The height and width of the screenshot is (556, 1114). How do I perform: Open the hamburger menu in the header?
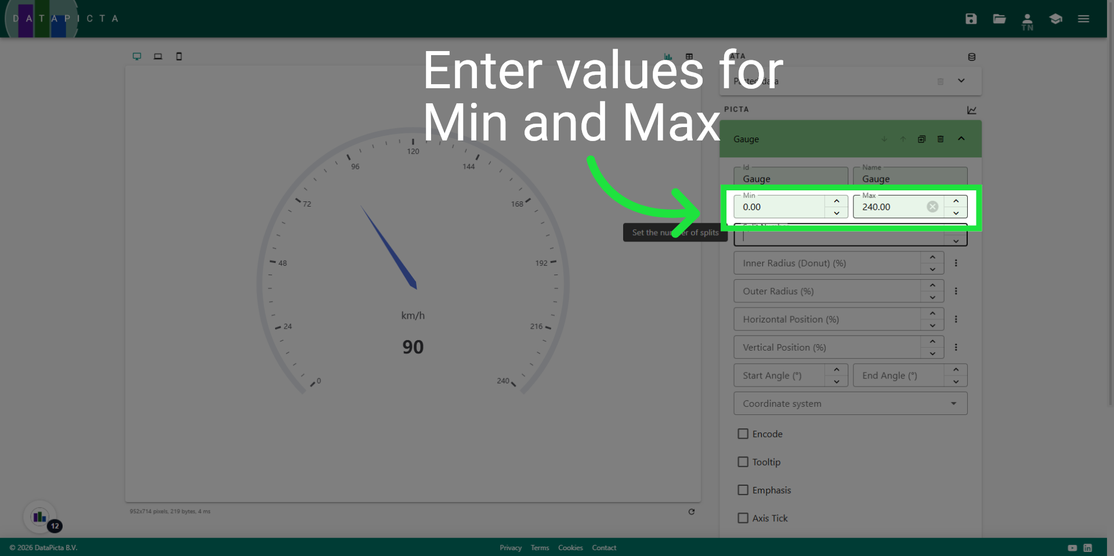tap(1083, 19)
